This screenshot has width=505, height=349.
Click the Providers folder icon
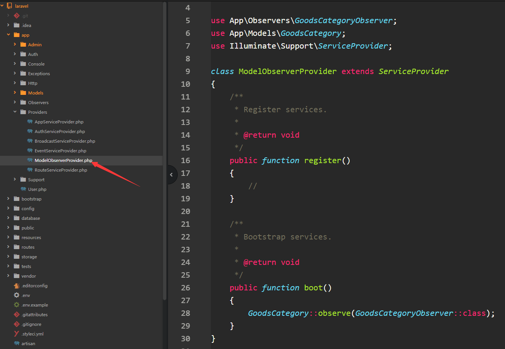coord(23,112)
